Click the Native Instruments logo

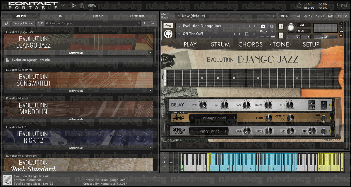[344, 5]
